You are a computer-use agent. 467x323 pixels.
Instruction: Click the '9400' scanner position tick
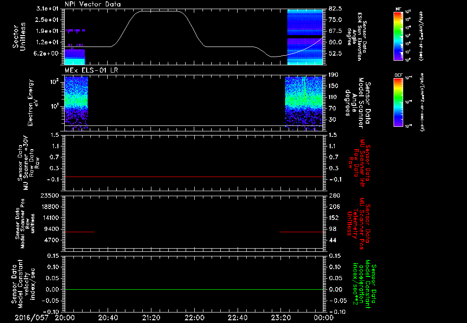click(x=52, y=229)
